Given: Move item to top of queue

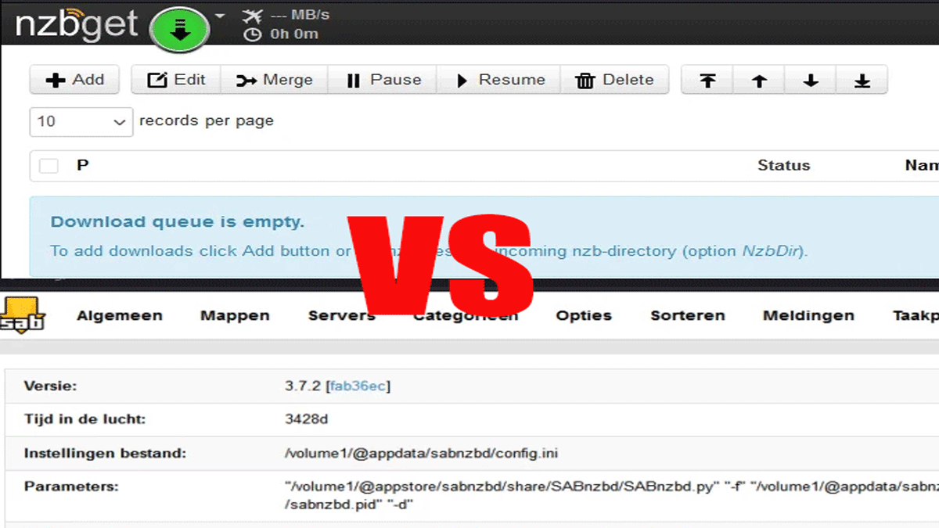Looking at the screenshot, I should pyautogui.click(x=707, y=81).
